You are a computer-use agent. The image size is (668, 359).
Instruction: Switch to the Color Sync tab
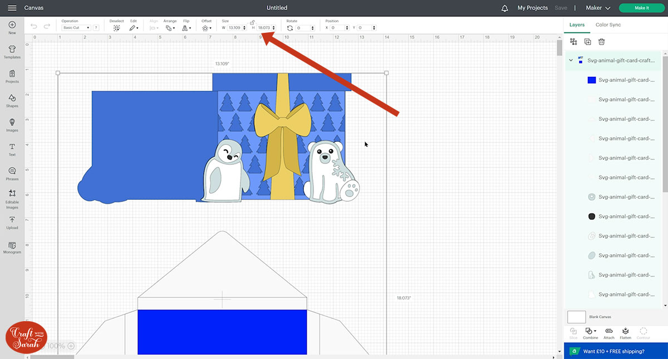tap(608, 25)
